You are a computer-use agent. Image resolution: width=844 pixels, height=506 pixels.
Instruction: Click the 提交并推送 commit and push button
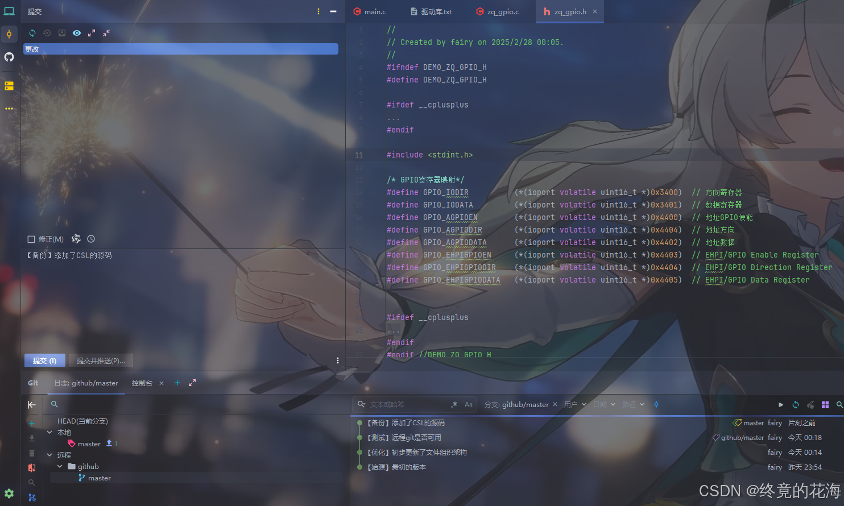pyautogui.click(x=101, y=360)
